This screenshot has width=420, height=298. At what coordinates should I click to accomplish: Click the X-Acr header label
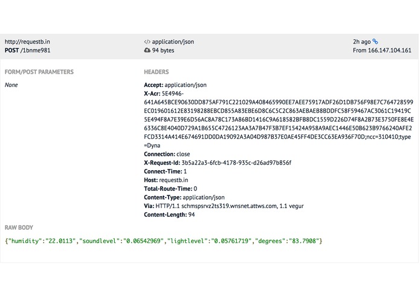(x=152, y=94)
